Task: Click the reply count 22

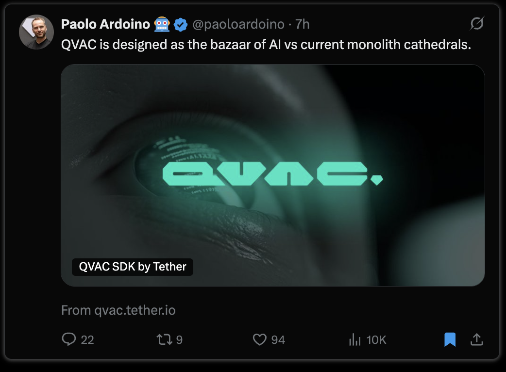Action: click(x=87, y=340)
